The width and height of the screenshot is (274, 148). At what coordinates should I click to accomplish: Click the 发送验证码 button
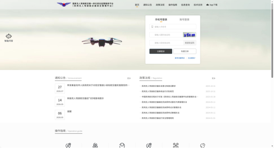point(190,43)
